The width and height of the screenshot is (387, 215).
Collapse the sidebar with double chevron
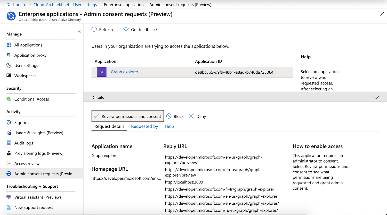click(x=79, y=31)
